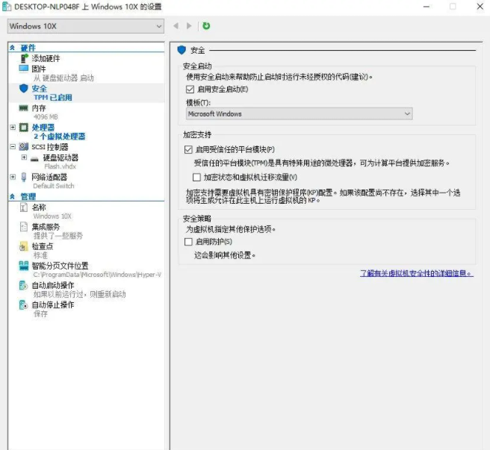Open the 了解有关虚拟机安全性的详细信息 link

coord(416,274)
